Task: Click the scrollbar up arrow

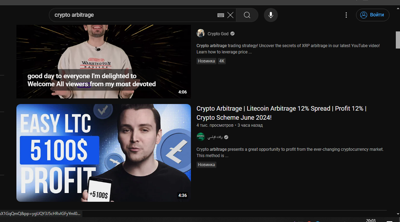Action: click(398, 8)
